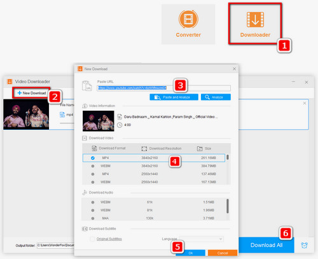
Task: Click the Download Video section icon
Action: click(85, 138)
